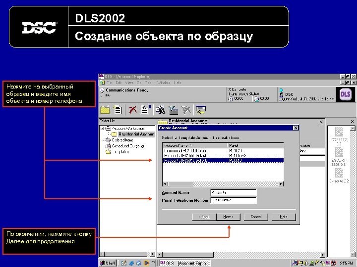357x267 pixels.
Task: Select the DLS logo in the top-right corner
Action: click(x=345, y=94)
